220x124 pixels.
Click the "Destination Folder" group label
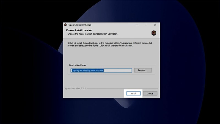tap(78, 65)
